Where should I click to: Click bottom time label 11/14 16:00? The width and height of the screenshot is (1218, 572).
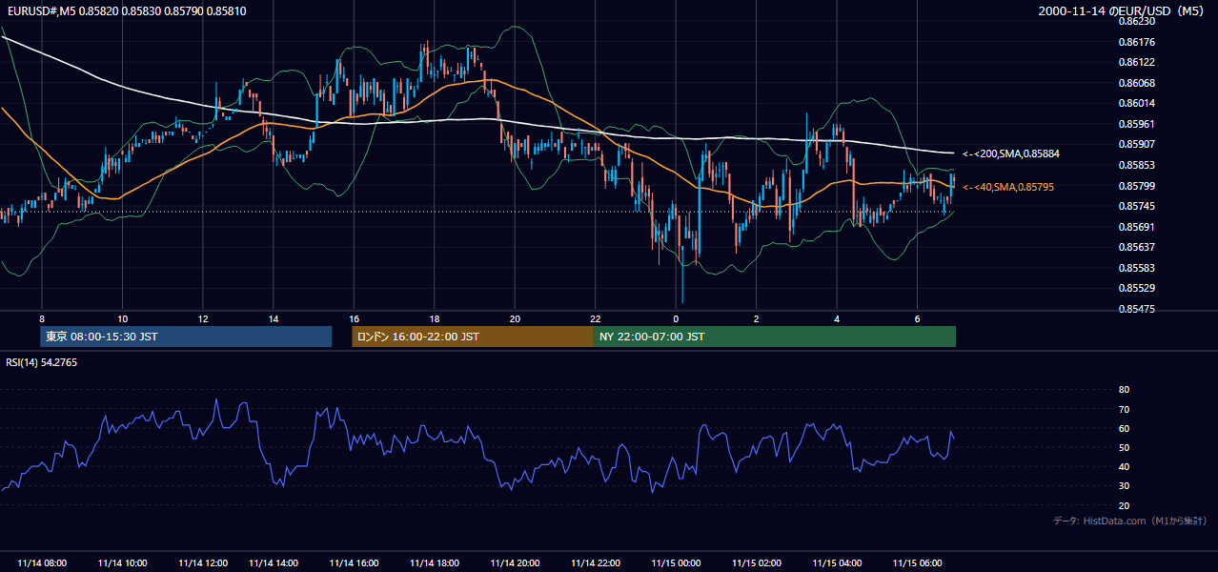coord(354,563)
